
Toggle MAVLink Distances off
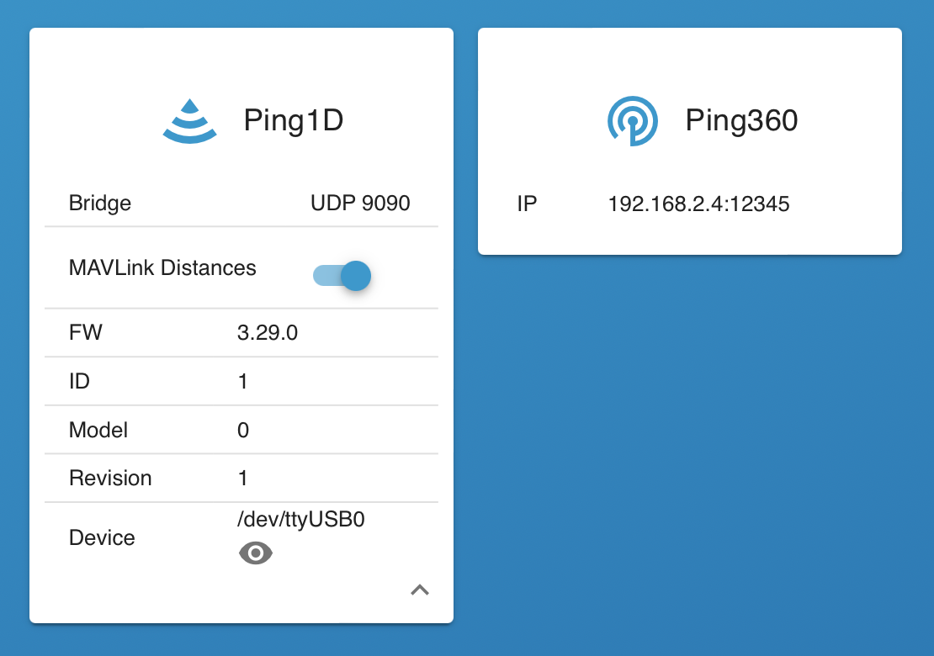pyautogui.click(x=342, y=275)
